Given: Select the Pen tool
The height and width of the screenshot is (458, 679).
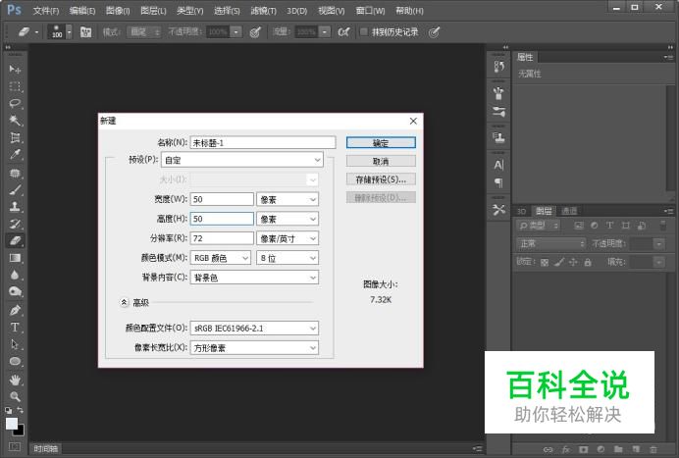Looking at the screenshot, I should coord(15,310).
